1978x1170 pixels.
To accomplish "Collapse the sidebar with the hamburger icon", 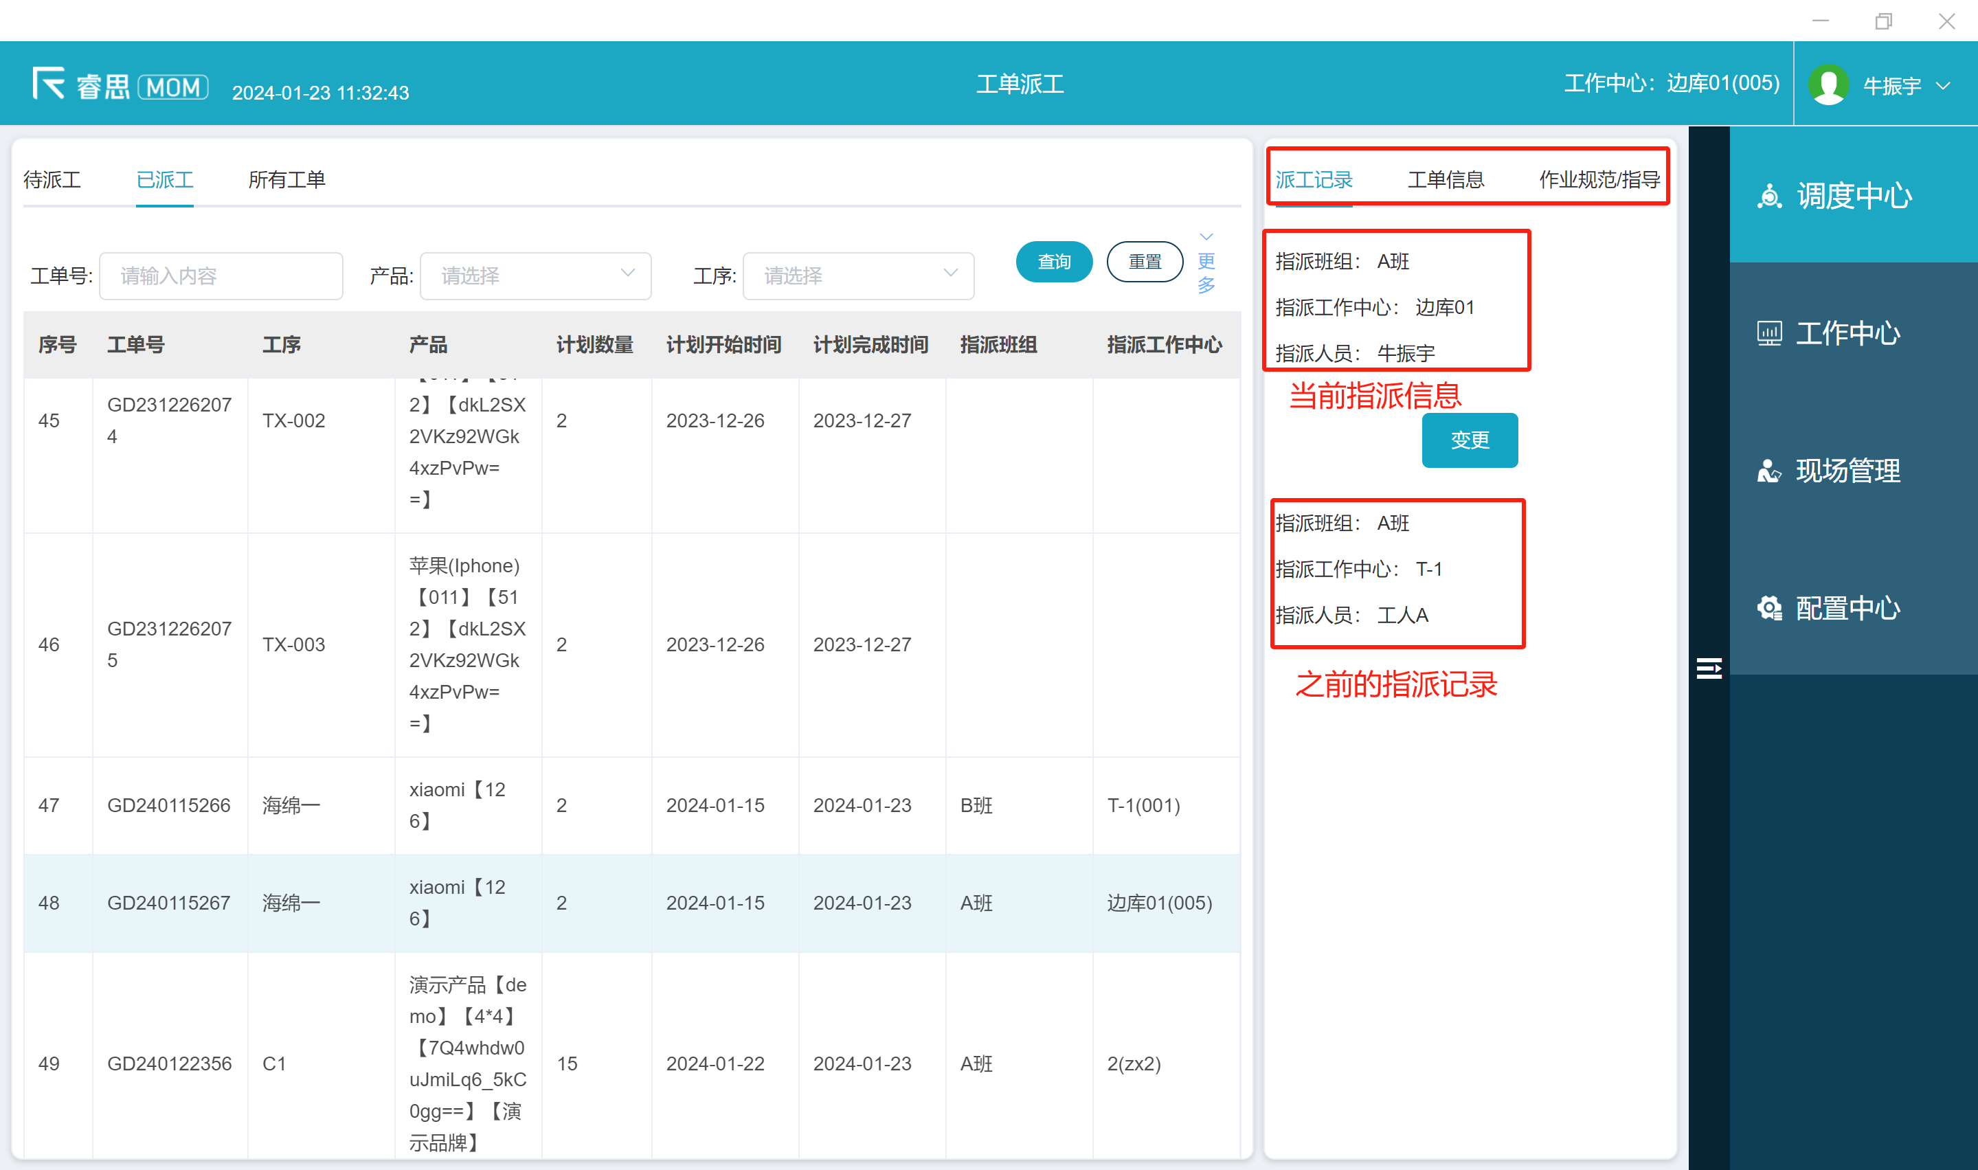I will [x=1709, y=668].
